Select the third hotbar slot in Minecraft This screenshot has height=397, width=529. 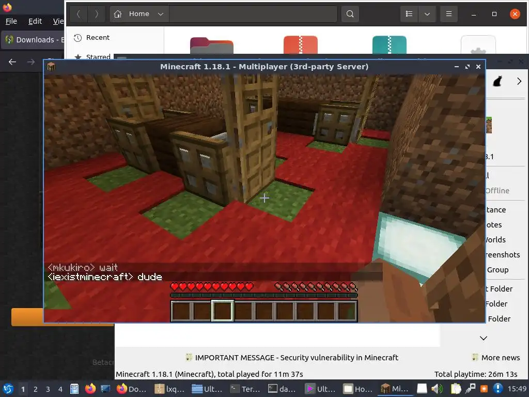223,311
